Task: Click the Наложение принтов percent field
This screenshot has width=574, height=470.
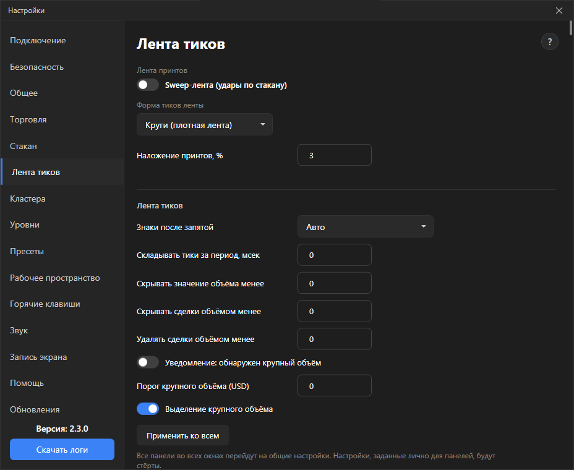Action: [334, 155]
